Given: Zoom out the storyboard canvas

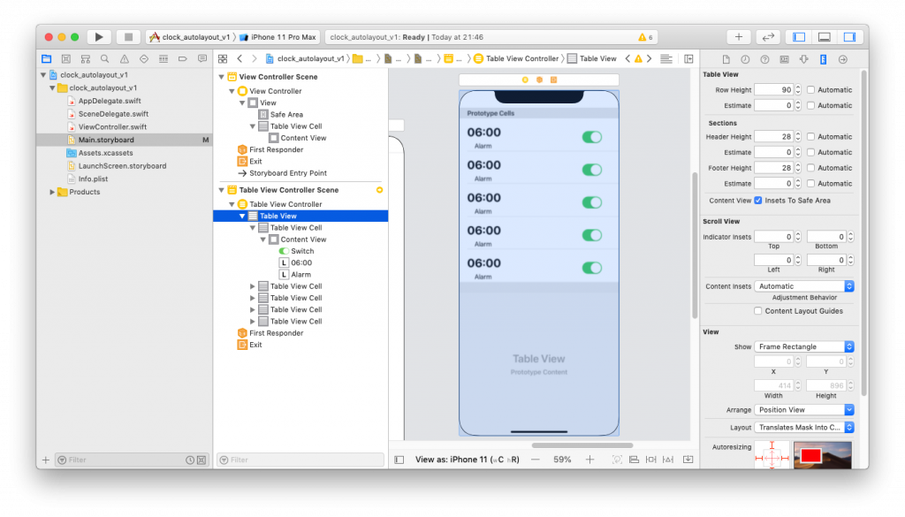Looking at the screenshot, I should (535, 460).
